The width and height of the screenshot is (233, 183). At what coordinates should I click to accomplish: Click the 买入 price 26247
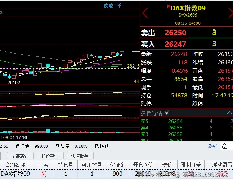pos(175,44)
